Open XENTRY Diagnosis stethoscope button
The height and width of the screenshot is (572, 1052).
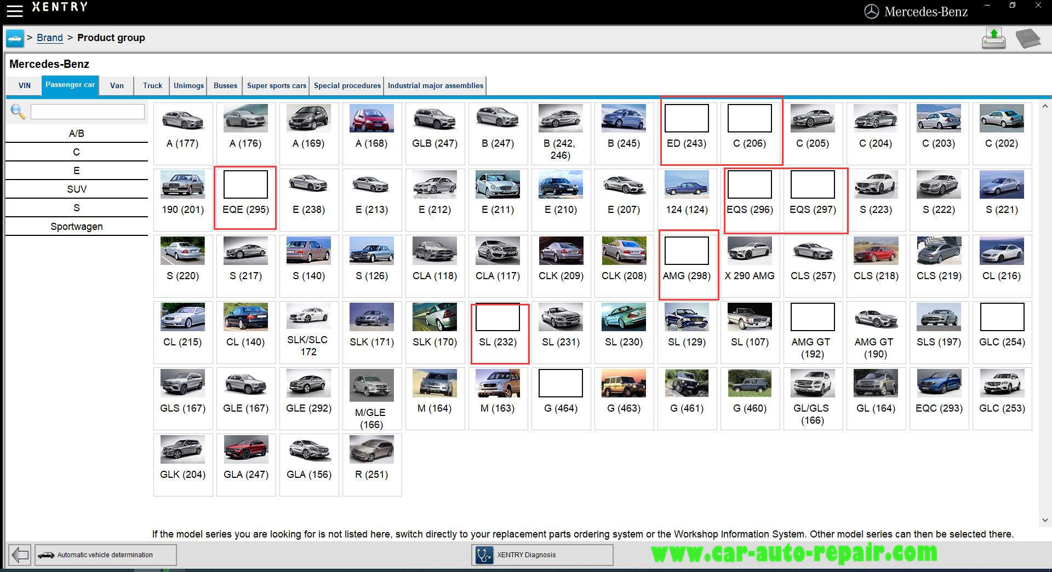pyautogui.click(x=542, y=554)
